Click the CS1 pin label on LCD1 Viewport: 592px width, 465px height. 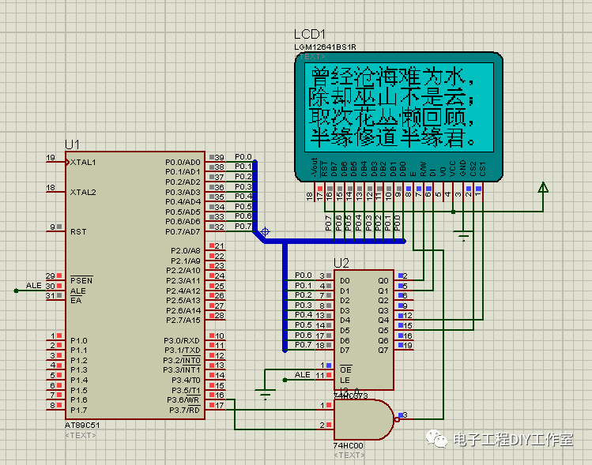tap(483, 169)
